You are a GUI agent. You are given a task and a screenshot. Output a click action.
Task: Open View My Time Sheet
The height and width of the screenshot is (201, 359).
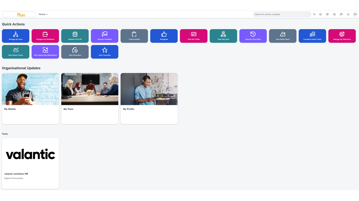point(253,36)
